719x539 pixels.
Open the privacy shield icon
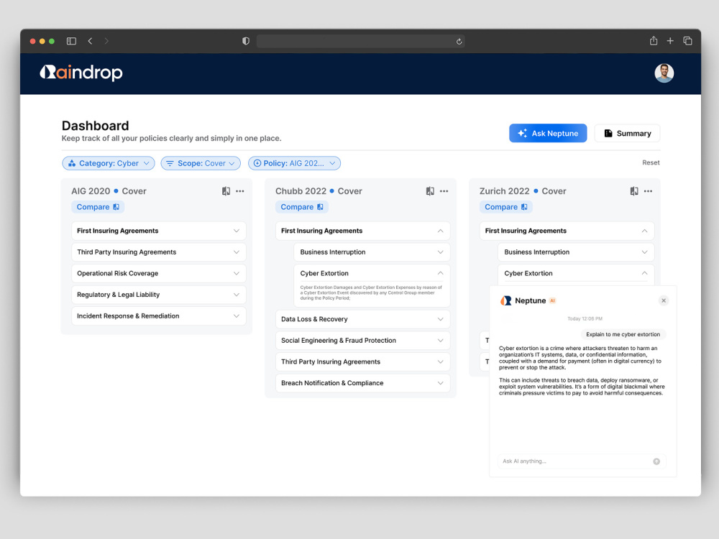[246, 41]
